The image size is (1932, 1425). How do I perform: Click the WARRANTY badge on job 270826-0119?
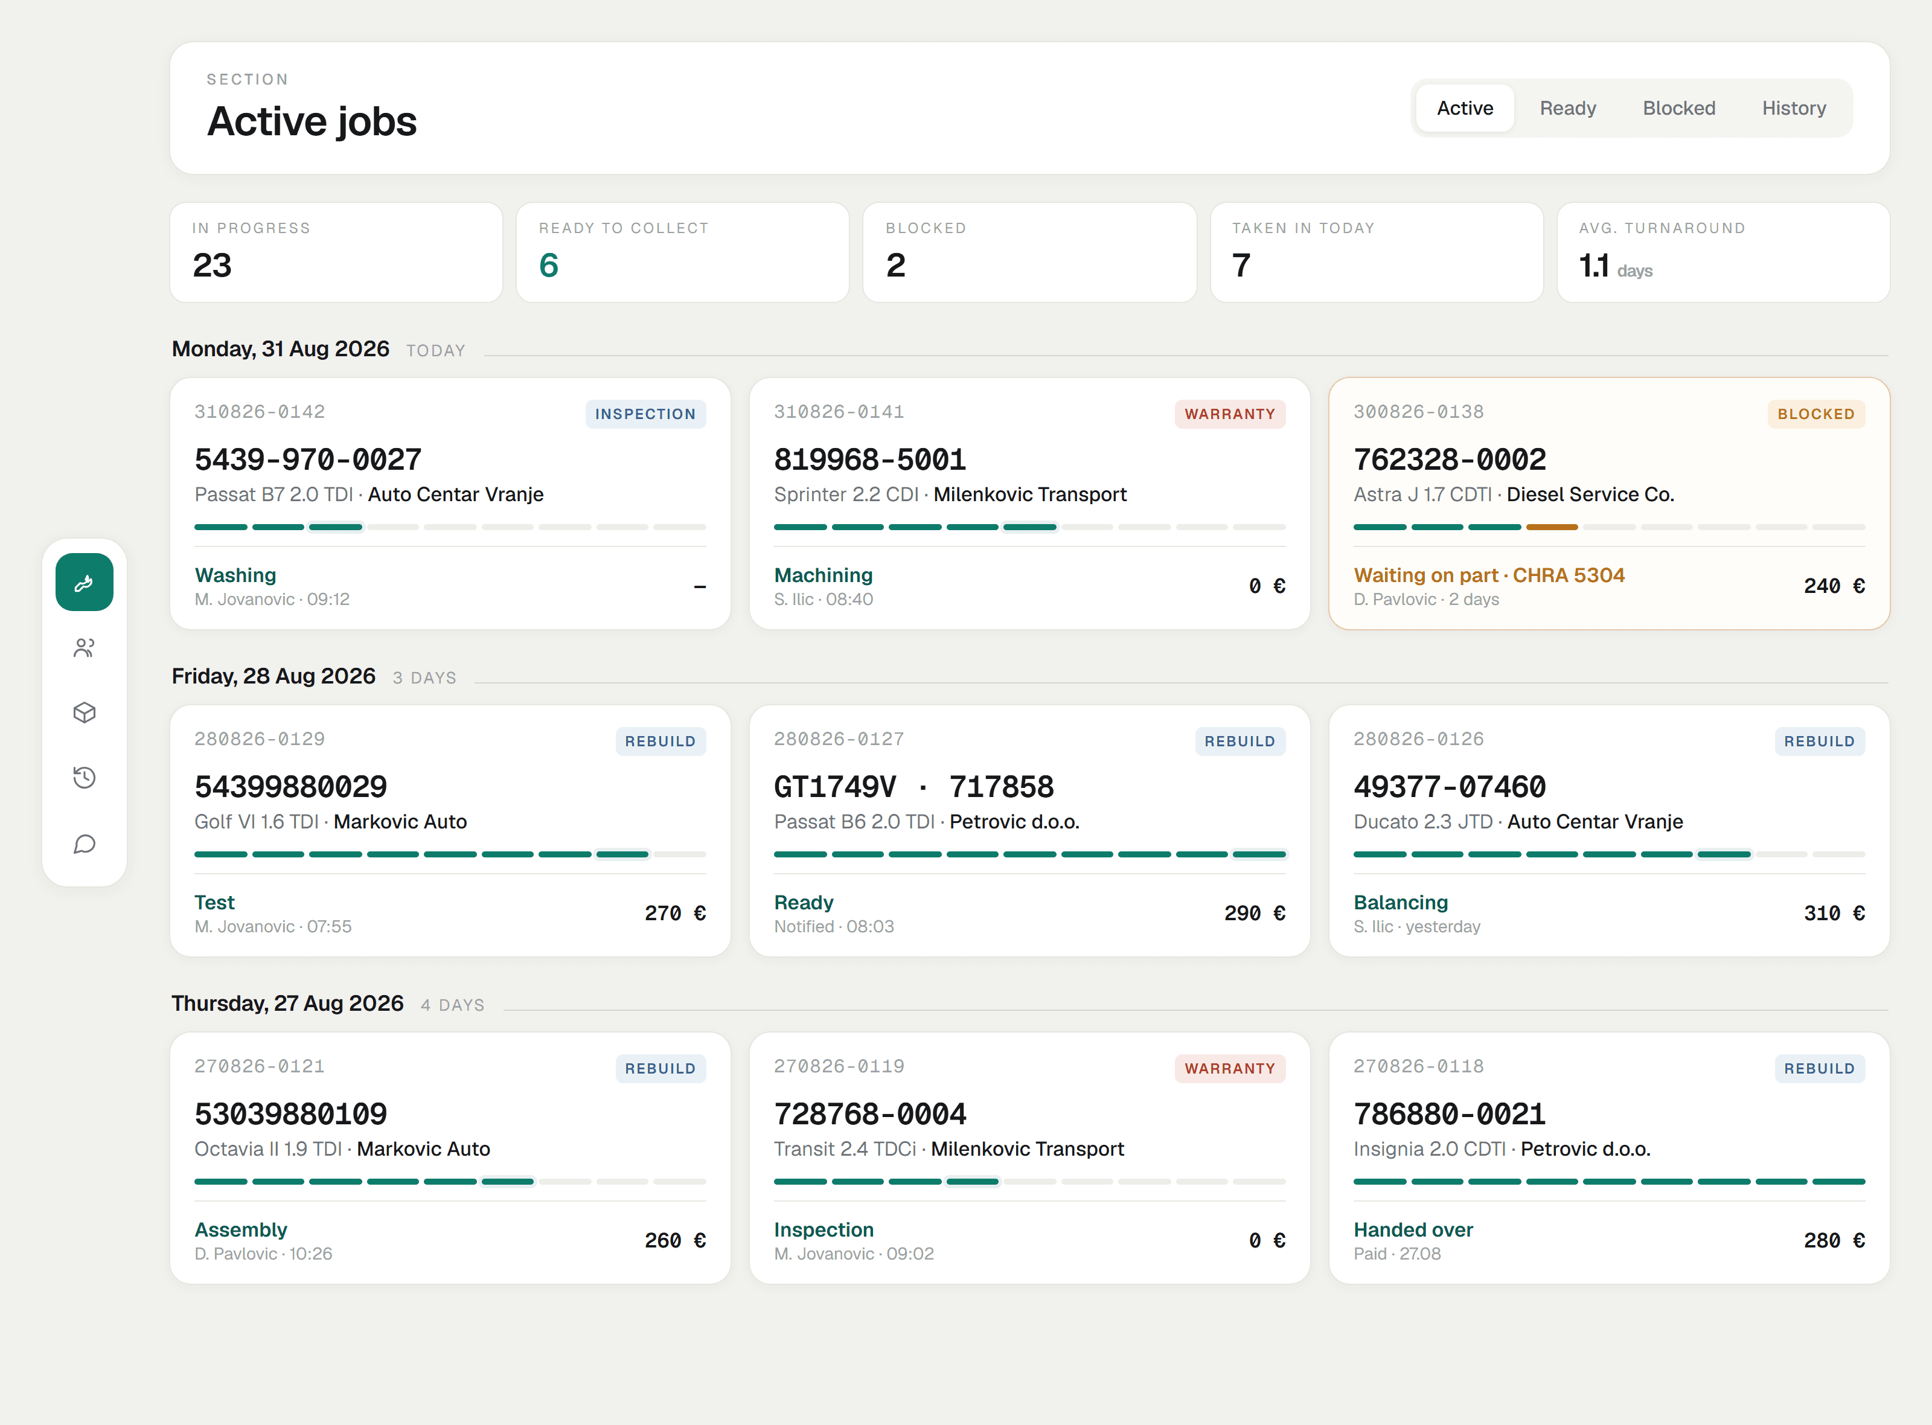1229,1068
